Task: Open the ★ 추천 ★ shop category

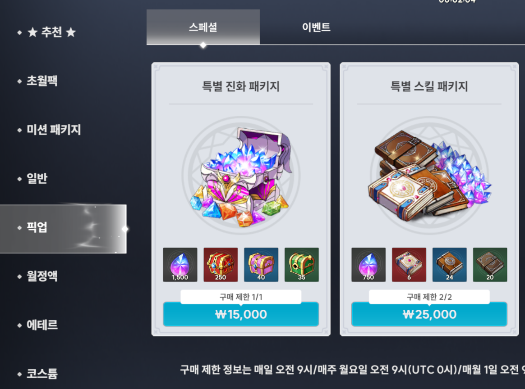Action: [x=51, y=32]
